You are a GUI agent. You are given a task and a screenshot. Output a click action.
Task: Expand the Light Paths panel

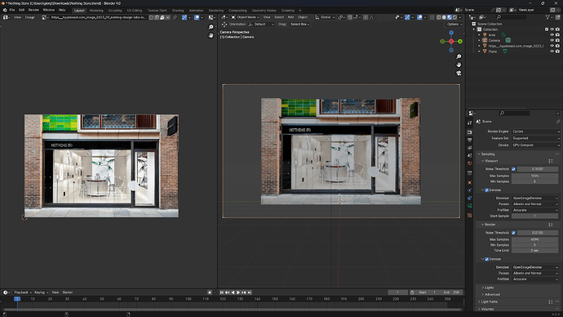[x=489, y=302]
